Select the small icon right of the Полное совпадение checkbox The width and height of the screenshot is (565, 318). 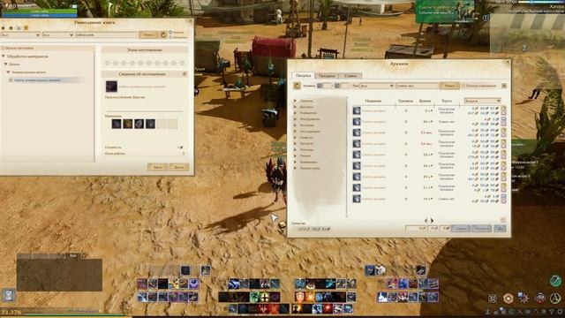[504, 86]
